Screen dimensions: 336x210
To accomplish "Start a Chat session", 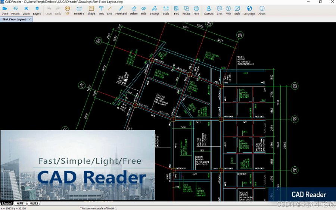I will coord(220,10).
